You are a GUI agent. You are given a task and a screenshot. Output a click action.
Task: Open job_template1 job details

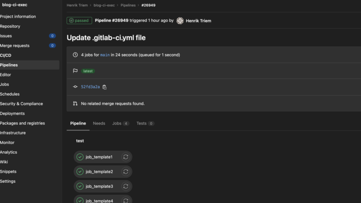99,157
